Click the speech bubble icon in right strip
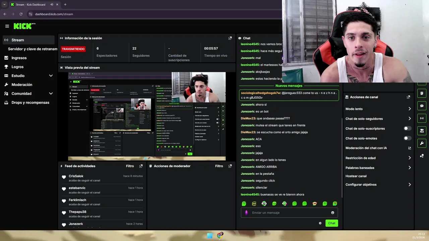 (x=422, y=106)
